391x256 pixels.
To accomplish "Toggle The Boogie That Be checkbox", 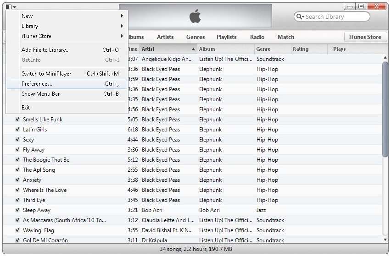I will click(17, 160).
